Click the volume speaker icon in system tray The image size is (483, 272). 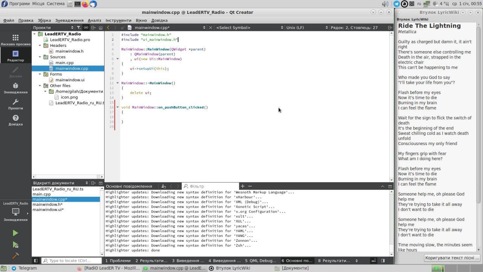(x=385, y=4)
